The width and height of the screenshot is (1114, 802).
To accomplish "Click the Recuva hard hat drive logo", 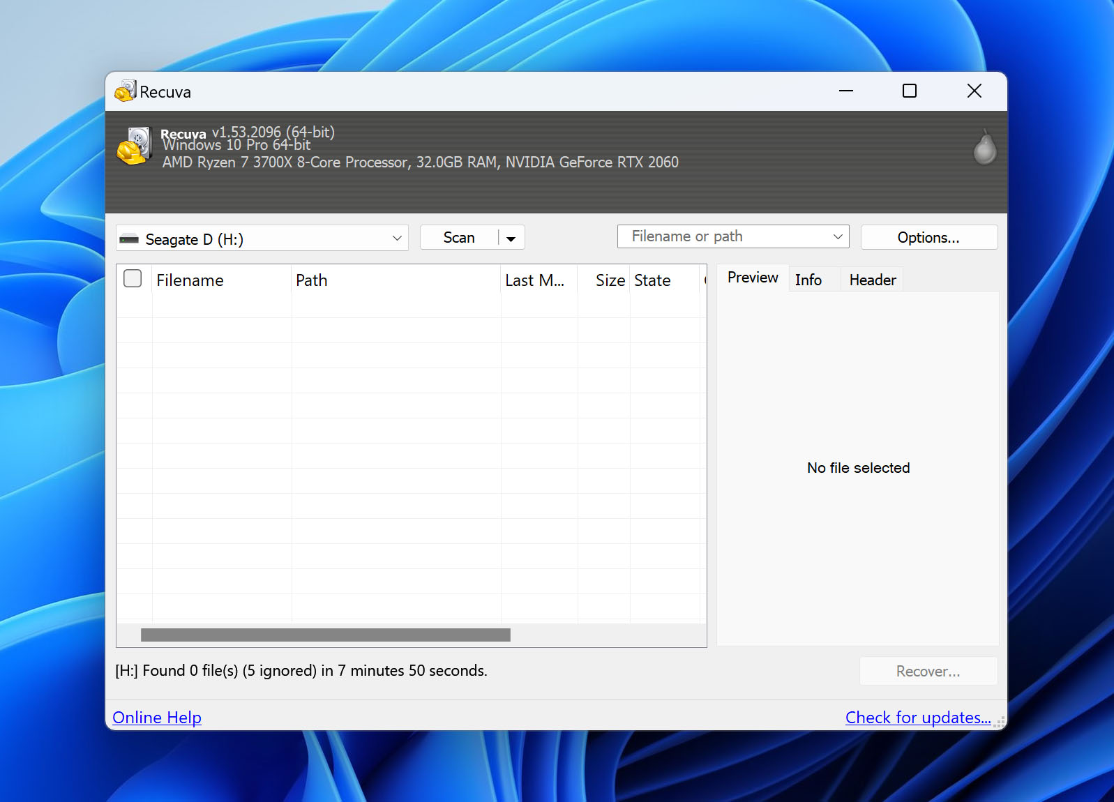I will [x=135, y=146].
